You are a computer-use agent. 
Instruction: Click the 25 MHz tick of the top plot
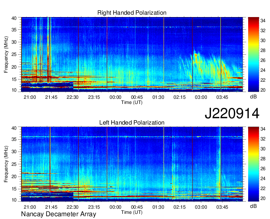pyautogui.click(x=14, y=54)
